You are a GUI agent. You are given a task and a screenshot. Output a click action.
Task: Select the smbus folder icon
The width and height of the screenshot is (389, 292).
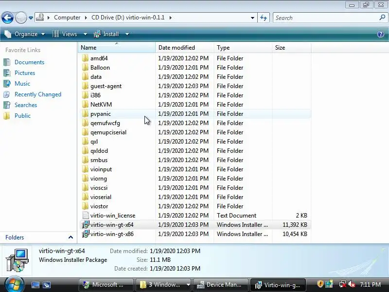pyautogui.click(x=85, y=160)
